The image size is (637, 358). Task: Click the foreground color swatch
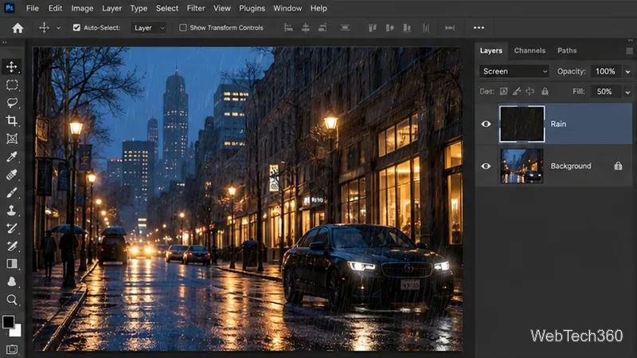pos(9,322)
